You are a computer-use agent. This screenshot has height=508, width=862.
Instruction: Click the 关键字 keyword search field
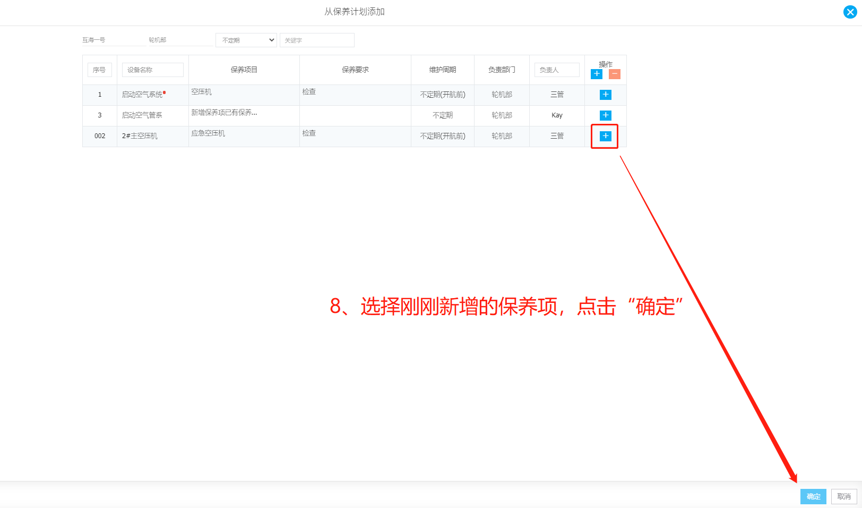[x=317, y=40]
